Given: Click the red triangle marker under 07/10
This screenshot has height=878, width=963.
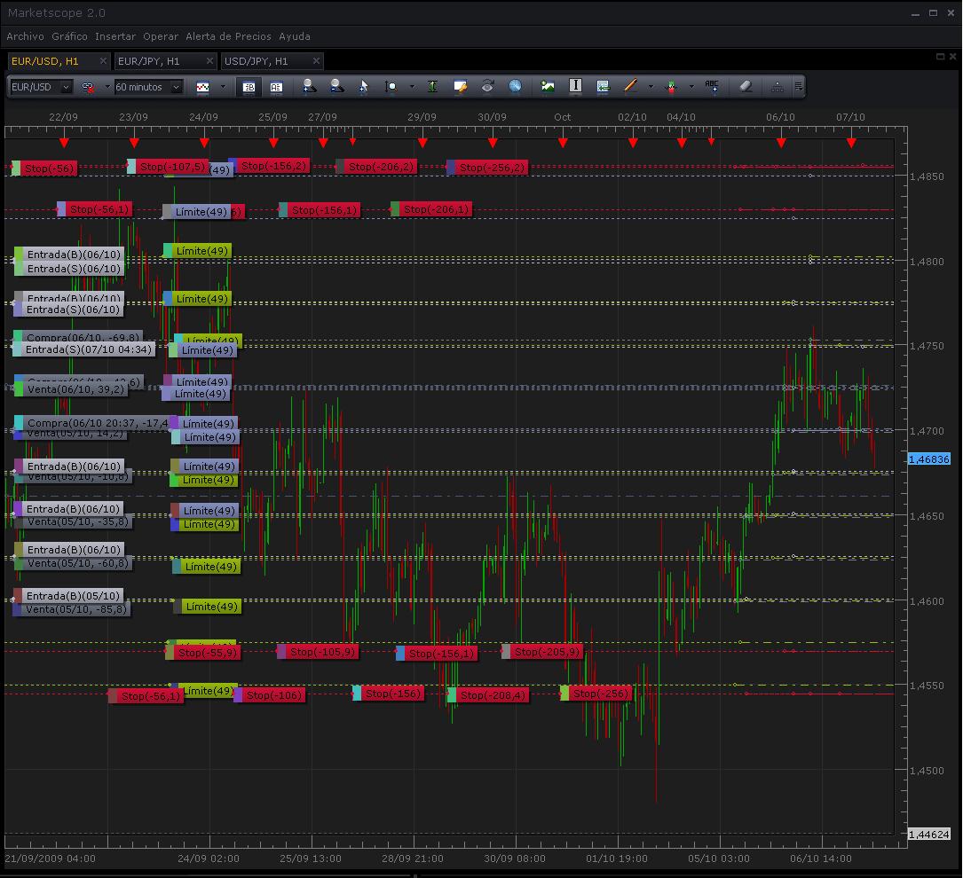Looking at the screenshot, I should (x=851, y=143).
